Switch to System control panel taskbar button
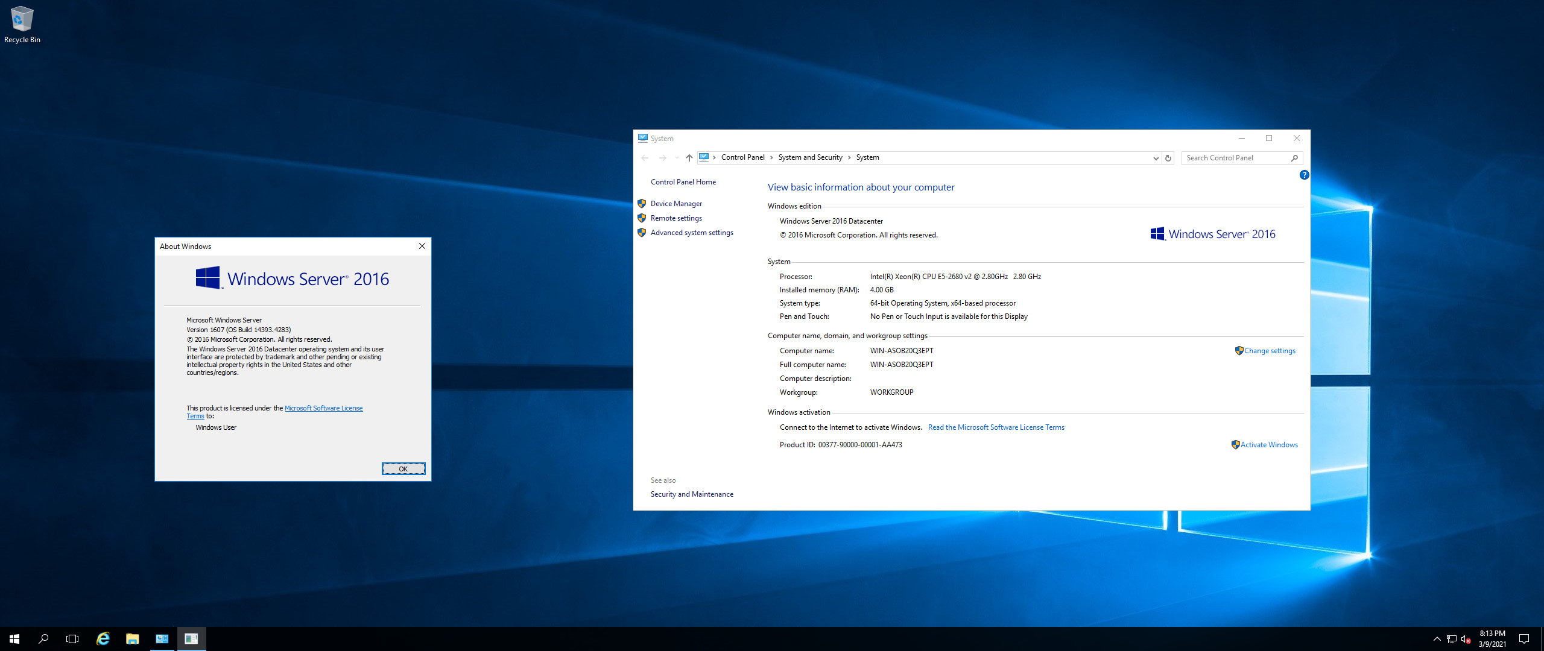 pyautogui.click(x=162, y=639)
